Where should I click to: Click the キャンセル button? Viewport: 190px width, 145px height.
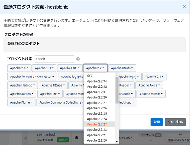pos(175,122)
